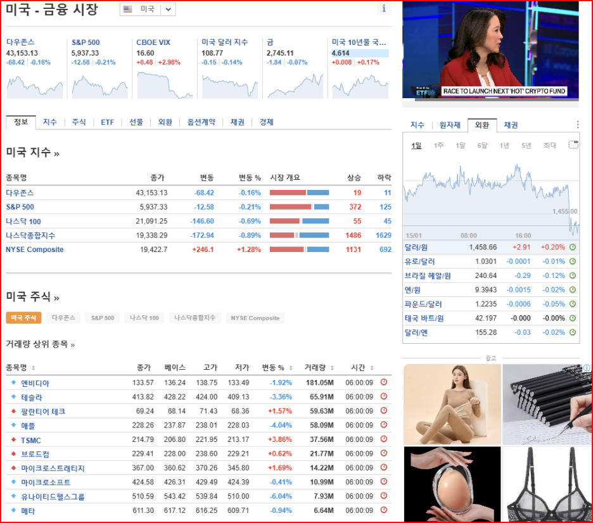Screen dimensions: 593x523
Task: Click clock icon in 브라질 헤알/원 row
Action: 573,275
